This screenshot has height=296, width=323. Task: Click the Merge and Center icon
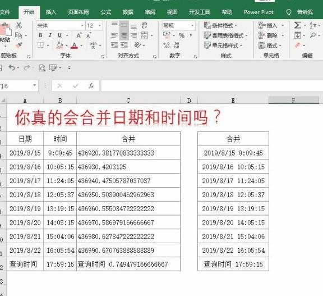[x=144, y=35]
